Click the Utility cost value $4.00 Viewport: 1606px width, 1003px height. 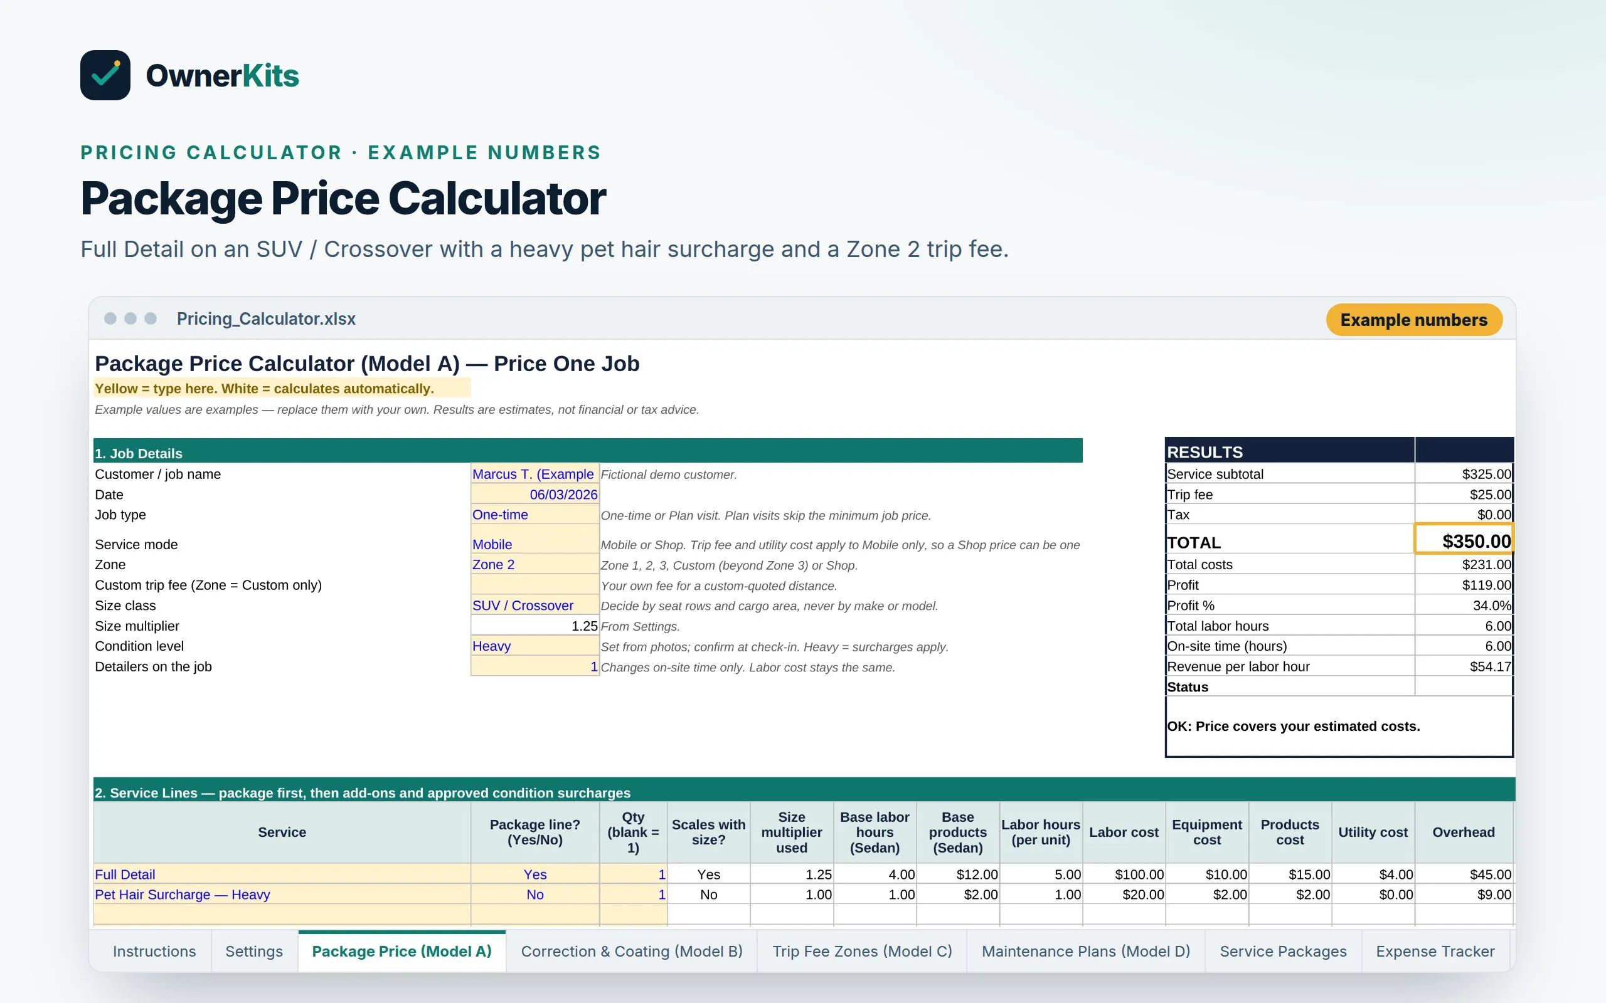coord(1373,874)
